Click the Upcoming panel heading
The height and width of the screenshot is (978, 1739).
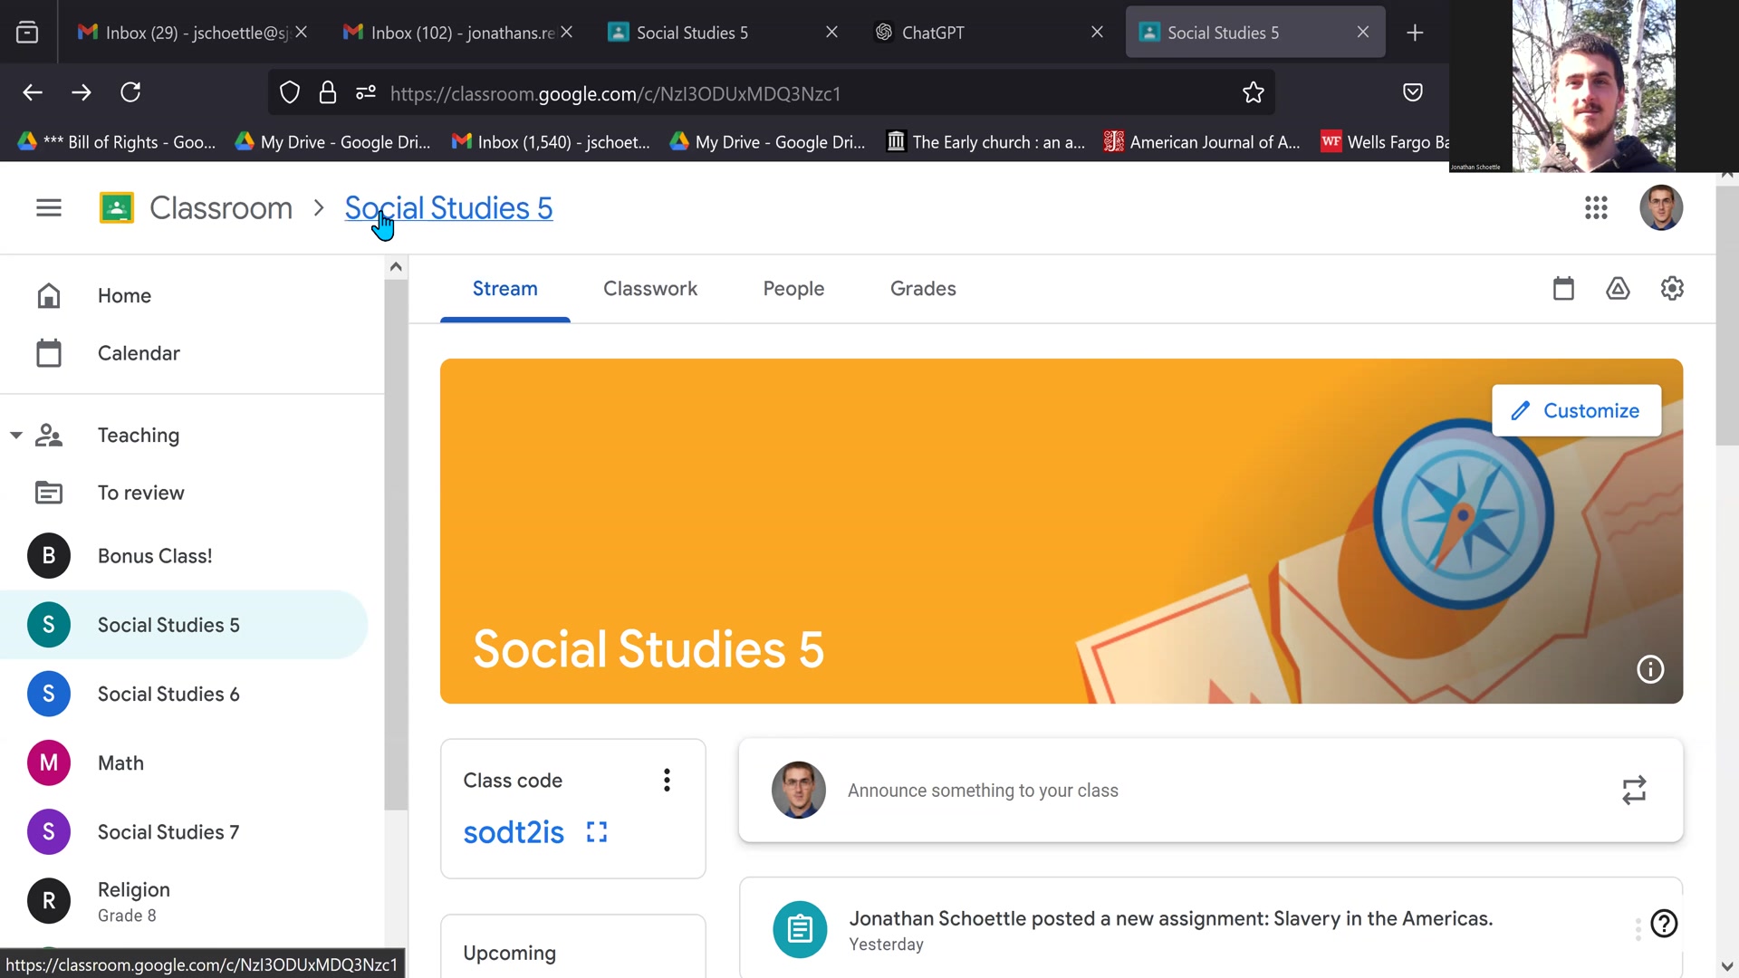(509, 954)
